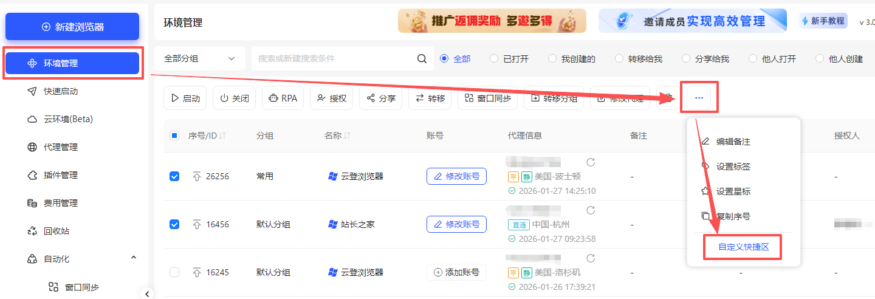Click the delete trash toolbar button
The image size is (875, 299).
coord(668,98)
